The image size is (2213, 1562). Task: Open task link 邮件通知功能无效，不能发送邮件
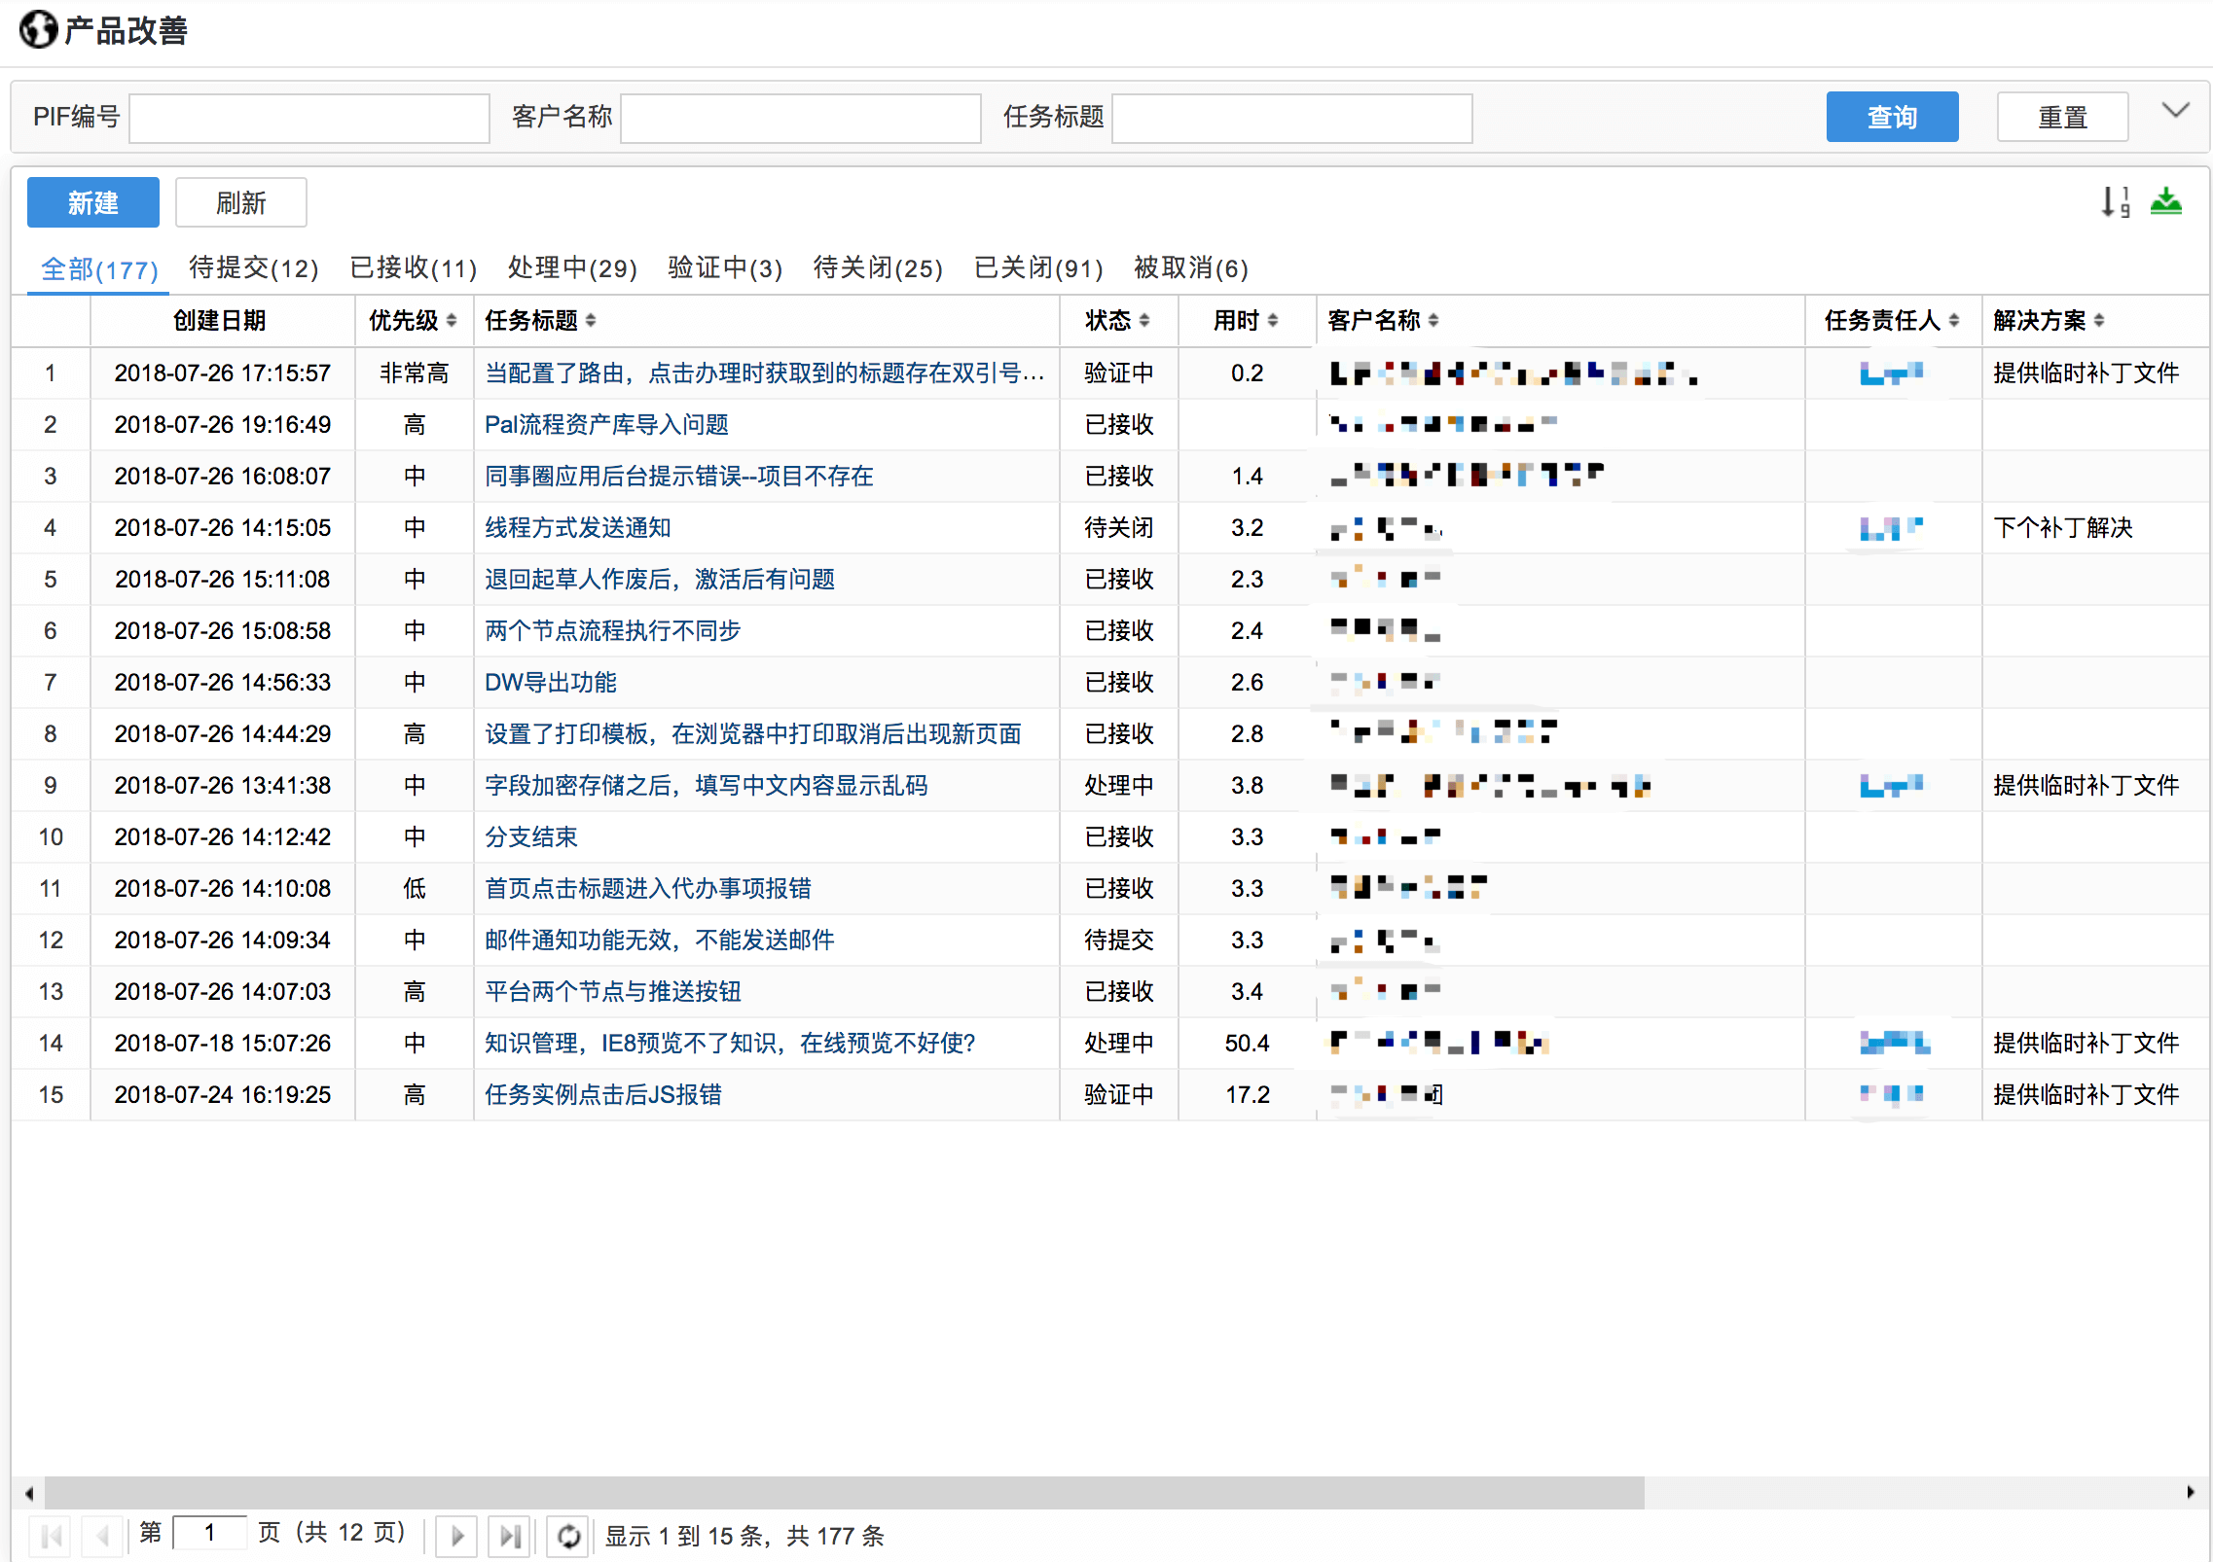coord(659,941)
